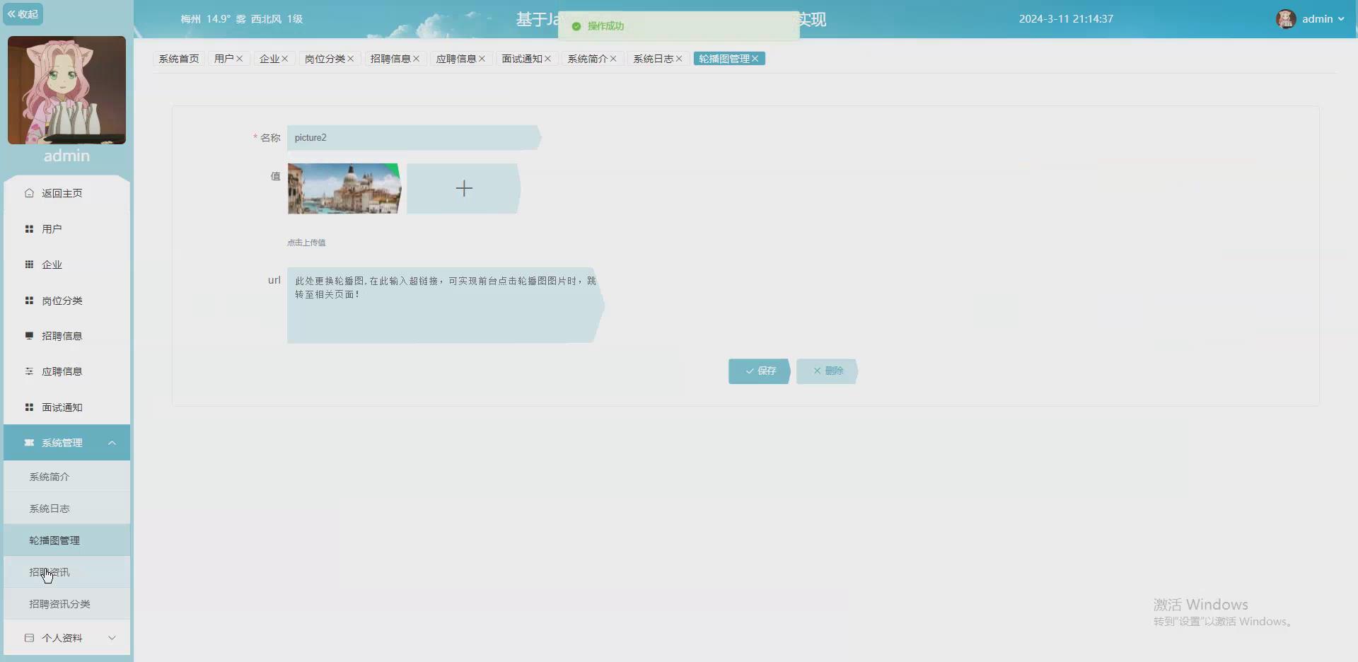This screenshot has width=1358, height=662.
Task: Click the 保存 save button
Action: 760,371
